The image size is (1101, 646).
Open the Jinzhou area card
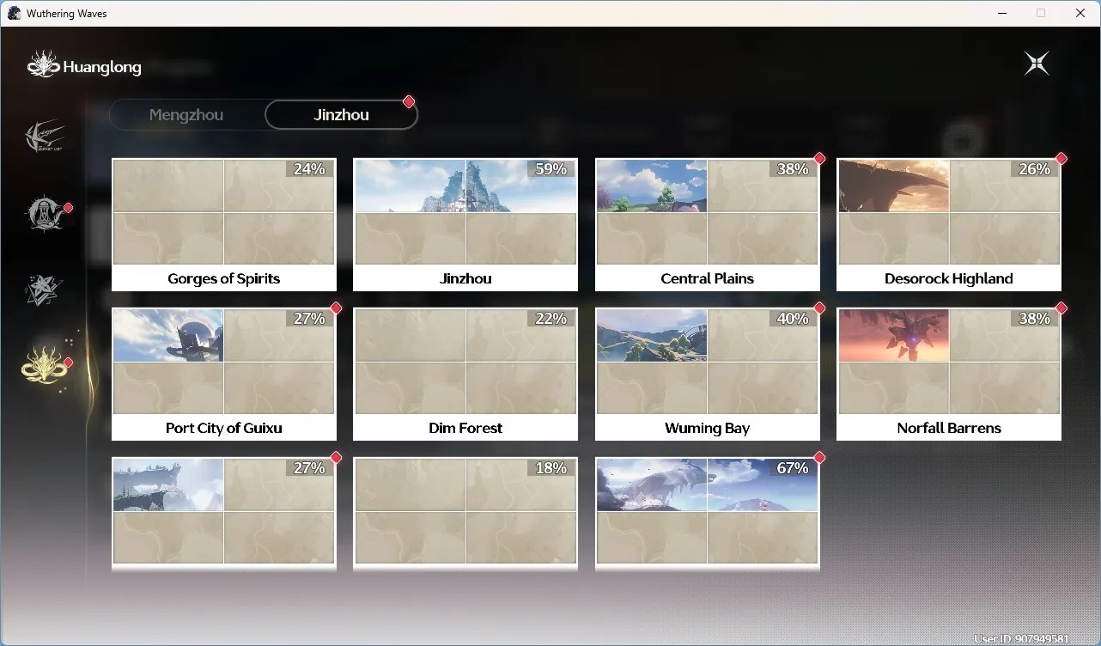pos(465,225)
